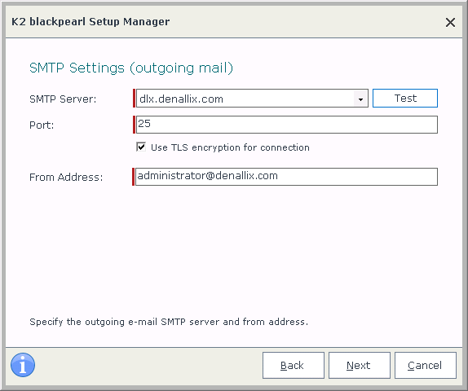The image size is (468, 391).
Task: Click the From Address input field
Action: pos(286,177)
